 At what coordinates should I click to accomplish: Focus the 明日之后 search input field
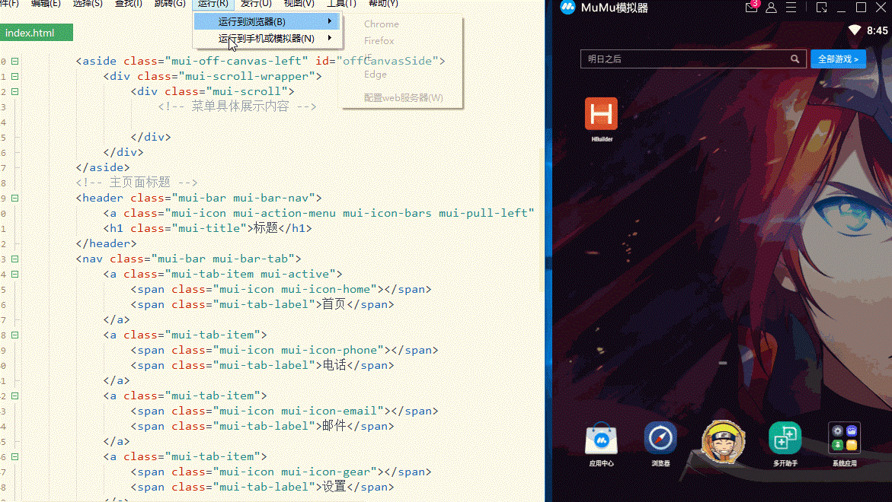[684, 59]
